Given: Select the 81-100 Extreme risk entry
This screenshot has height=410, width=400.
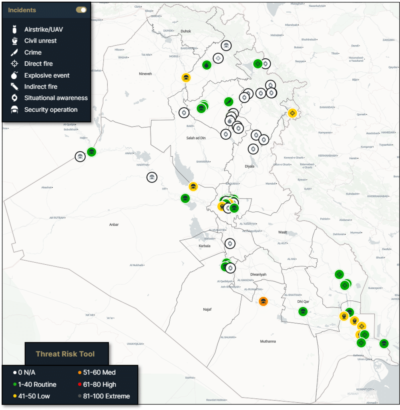Looking at the screenshot, I should [105, 396].
